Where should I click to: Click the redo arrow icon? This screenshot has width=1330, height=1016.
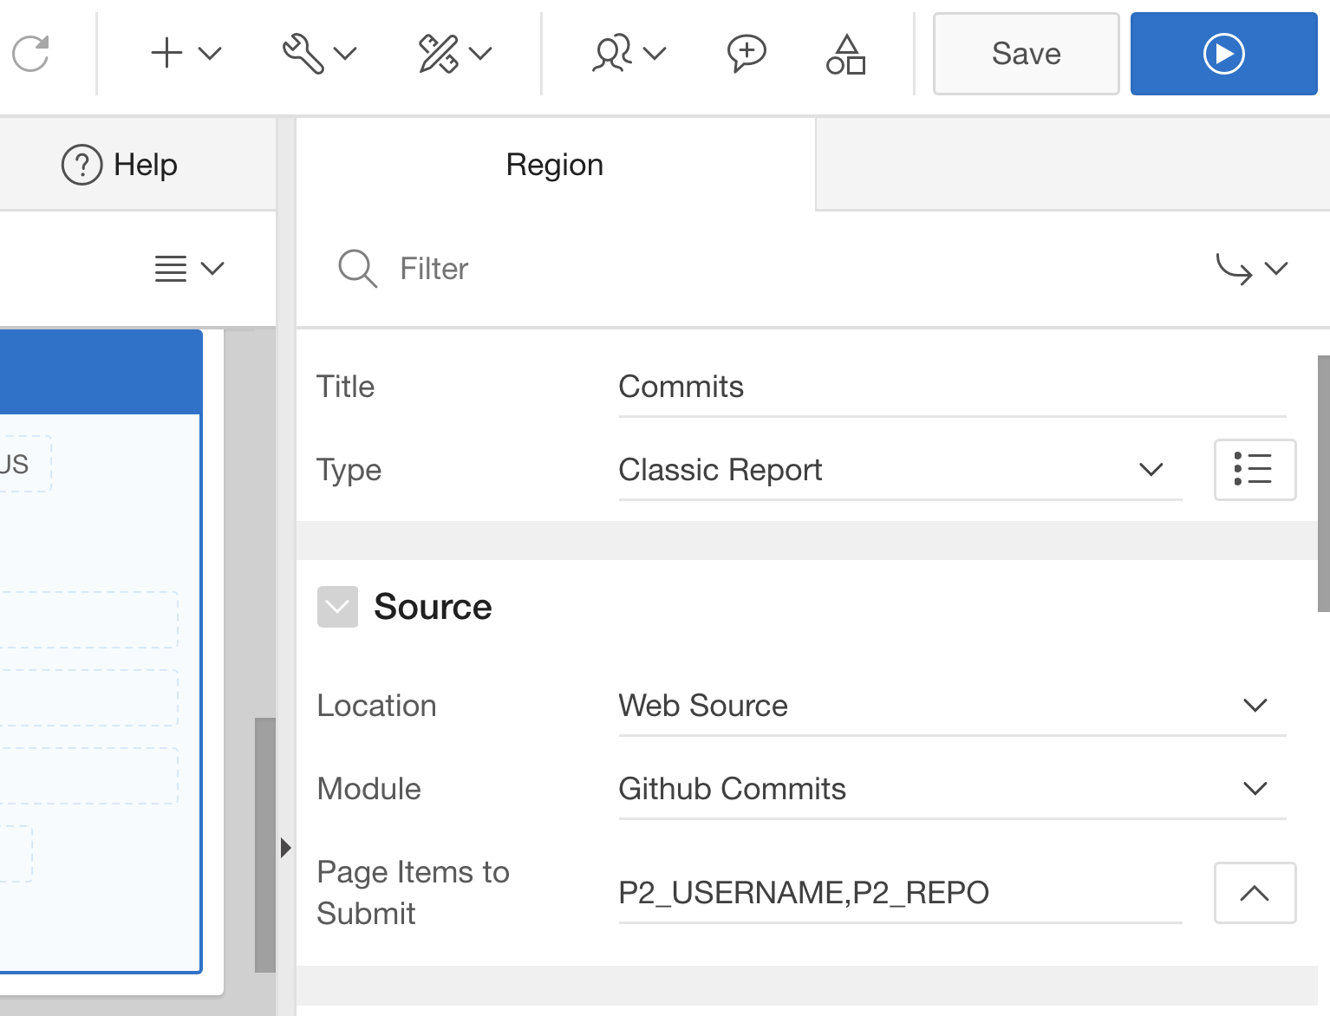[x=31, y=54]
